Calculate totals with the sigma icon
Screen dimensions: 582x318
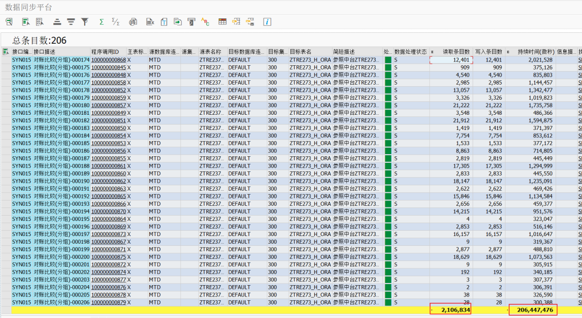pyautogui.click(x=101, y=22)
